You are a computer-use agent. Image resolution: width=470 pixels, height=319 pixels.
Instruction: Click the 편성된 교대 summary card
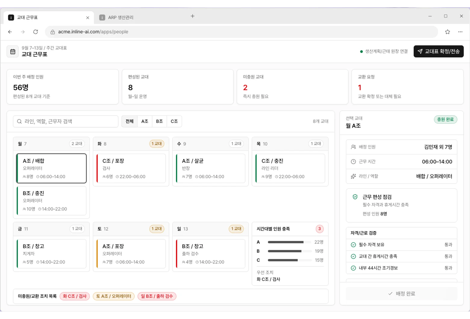[x=177, y=87]
